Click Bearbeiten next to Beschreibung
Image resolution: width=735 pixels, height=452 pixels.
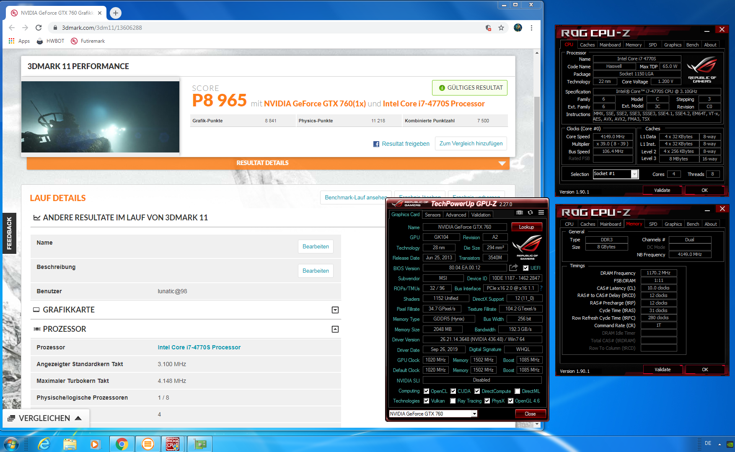316,271
